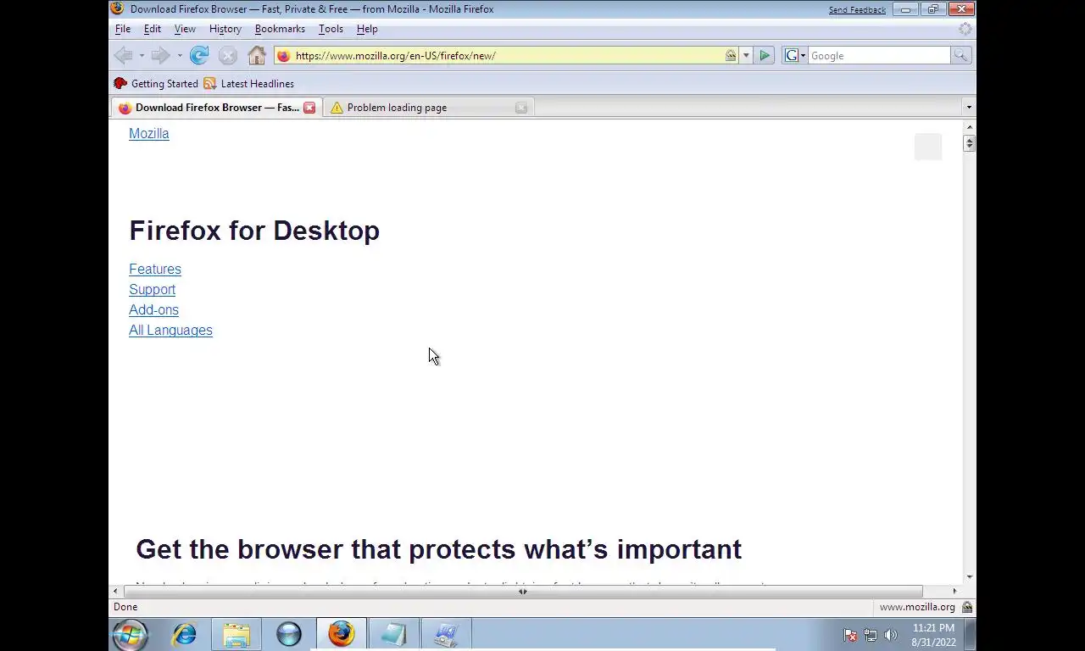Viewport: 1085px width, 651px height.
Task: Open the History menu
Action: (x=225, y=29)
